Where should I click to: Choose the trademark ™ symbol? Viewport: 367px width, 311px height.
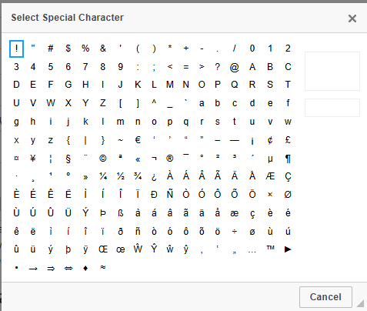pos(270,249)
